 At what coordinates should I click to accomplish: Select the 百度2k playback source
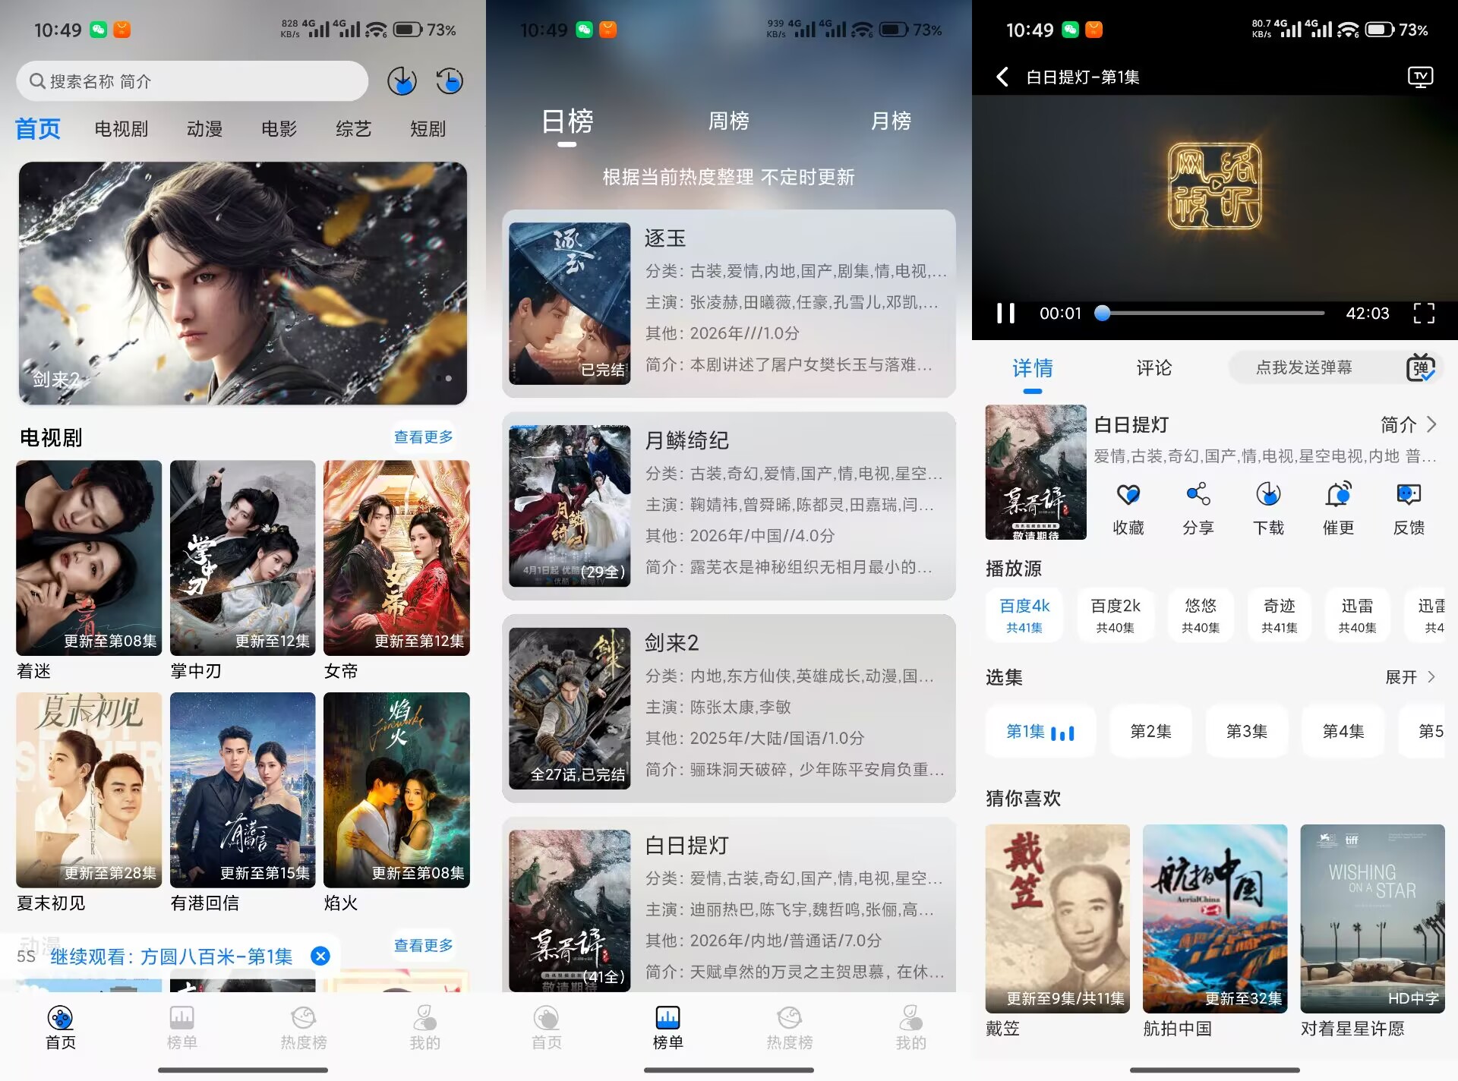tap(1115, 615)
